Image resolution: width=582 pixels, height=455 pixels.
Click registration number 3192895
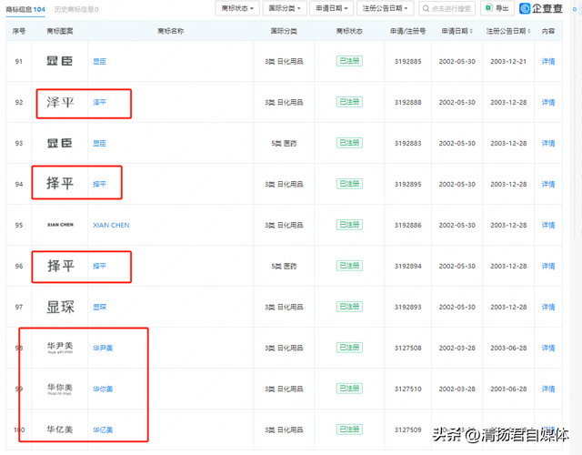tap(408, 184)
